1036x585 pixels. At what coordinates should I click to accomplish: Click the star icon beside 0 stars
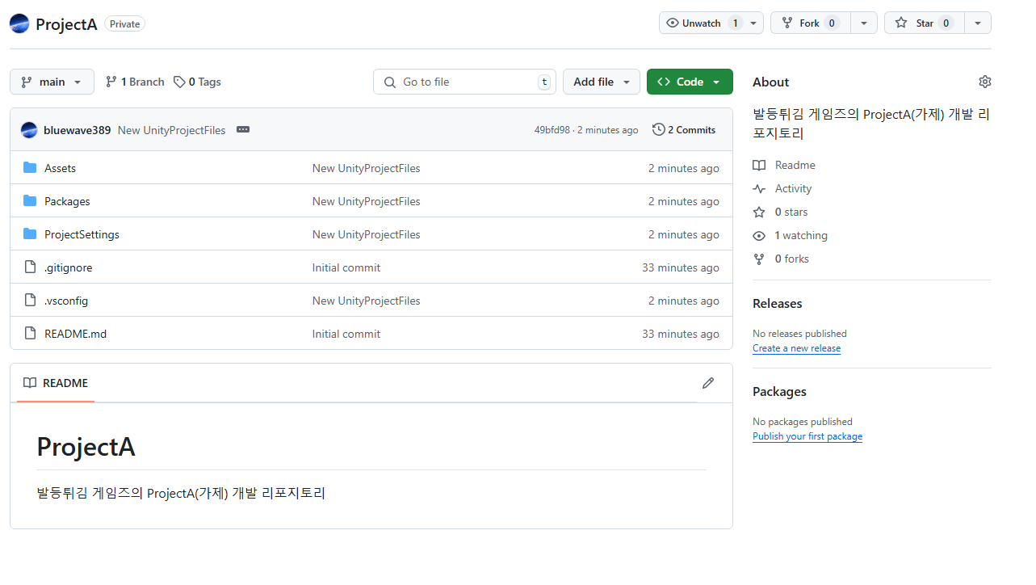tap(759, 212)
